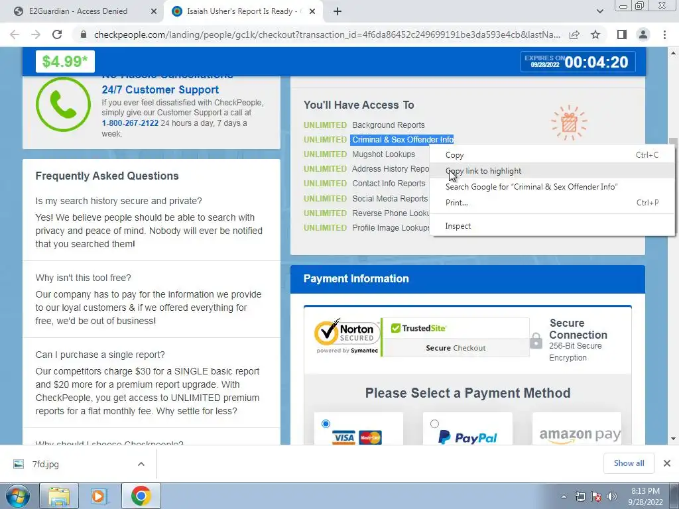Image resolution: width=679 pixels, height=509 pixels.
Task: Open File Explorer from taskbar
Action: [x=59, y=496]
